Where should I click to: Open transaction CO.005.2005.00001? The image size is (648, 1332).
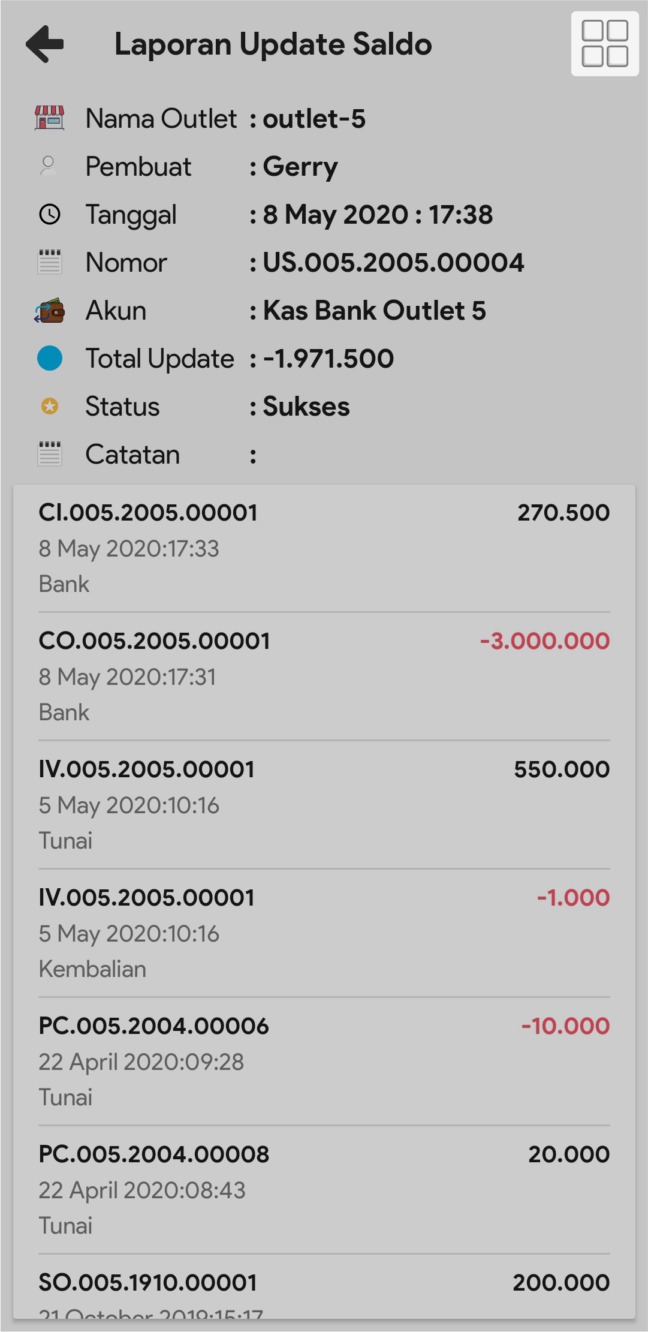point(324,676)
